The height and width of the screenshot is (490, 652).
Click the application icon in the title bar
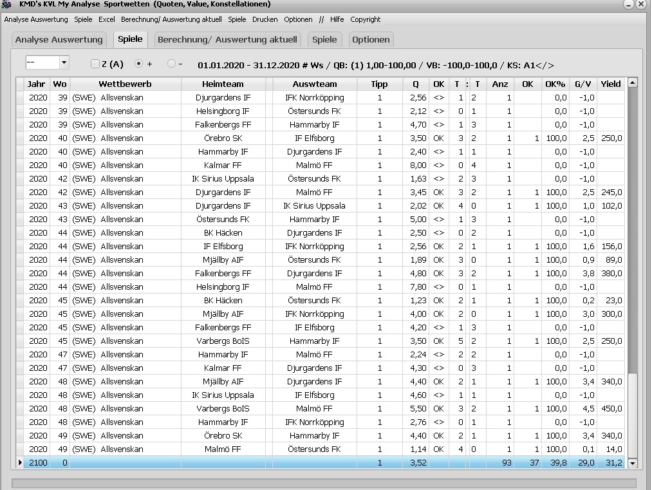6,4
